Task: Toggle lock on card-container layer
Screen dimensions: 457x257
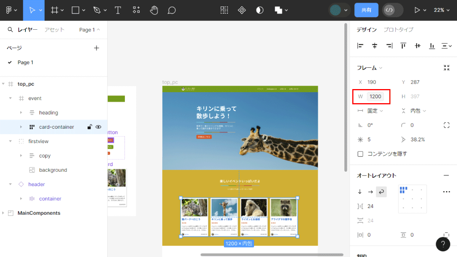Action: (89, 127)
